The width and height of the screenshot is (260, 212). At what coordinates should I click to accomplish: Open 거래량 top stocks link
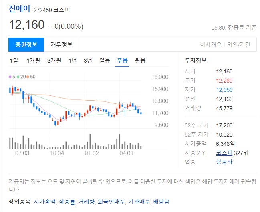coord(86,202)
